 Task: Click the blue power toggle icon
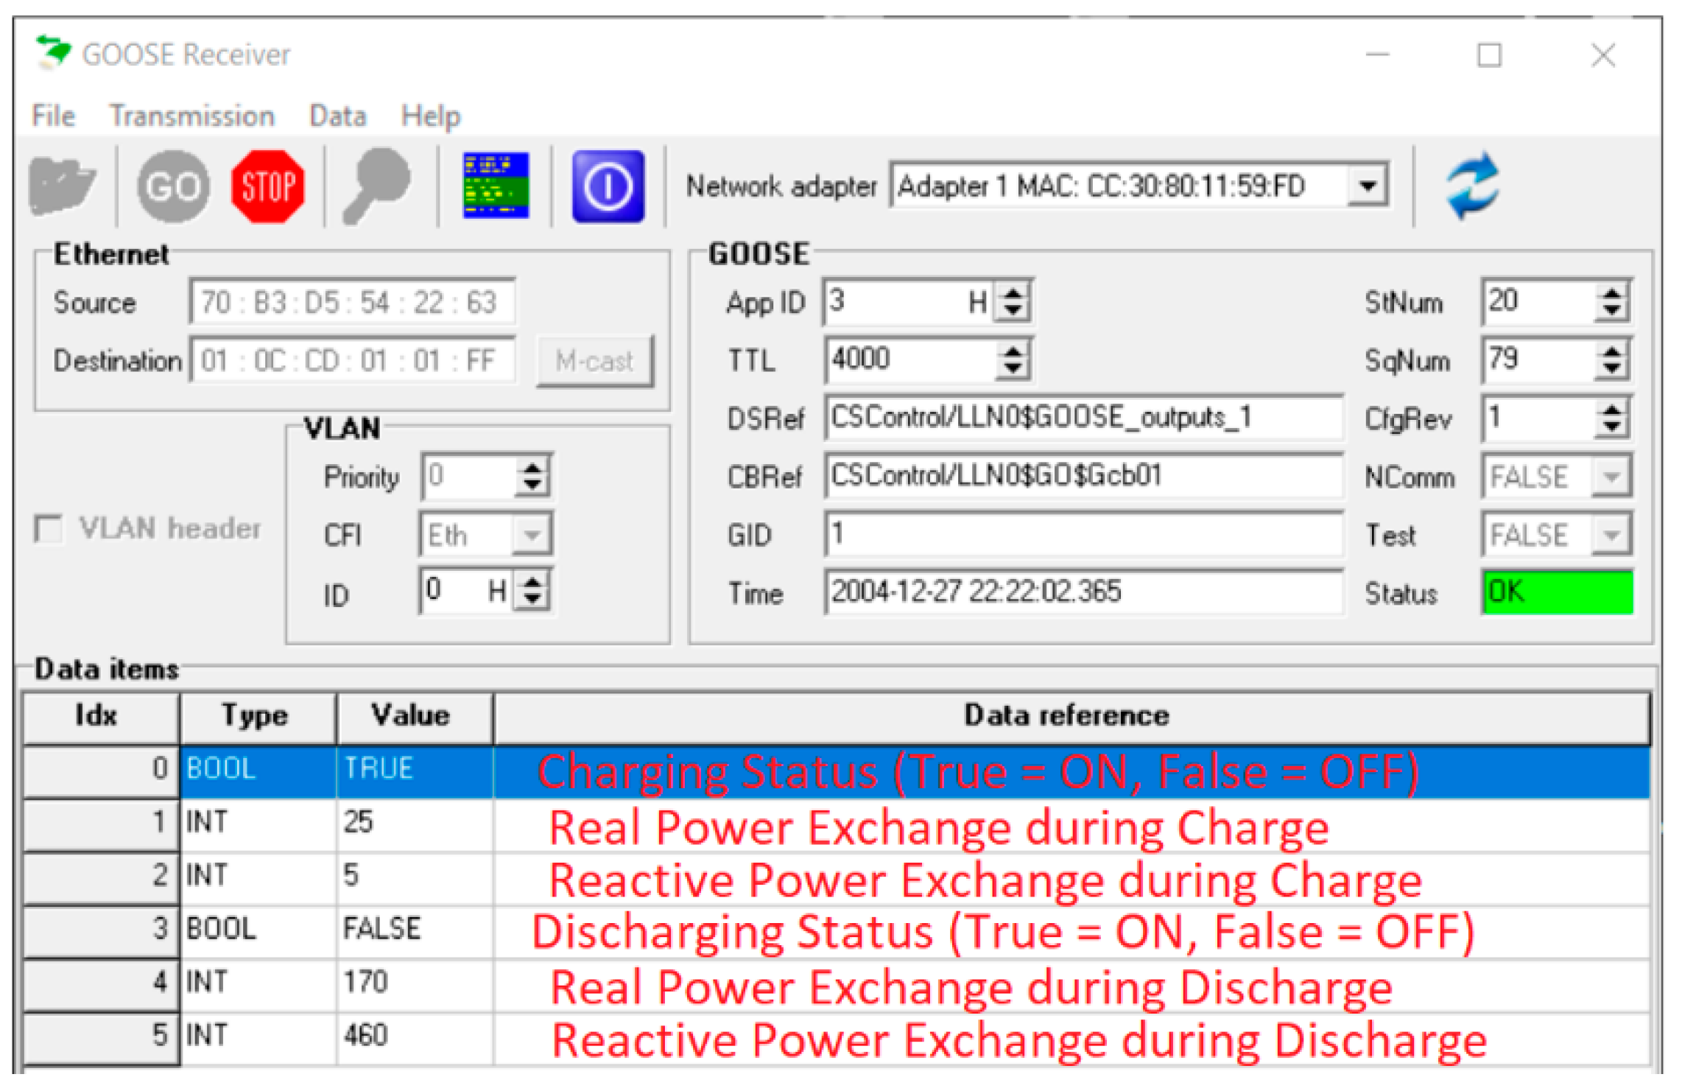pyautogui.click(x=608, y=186)
